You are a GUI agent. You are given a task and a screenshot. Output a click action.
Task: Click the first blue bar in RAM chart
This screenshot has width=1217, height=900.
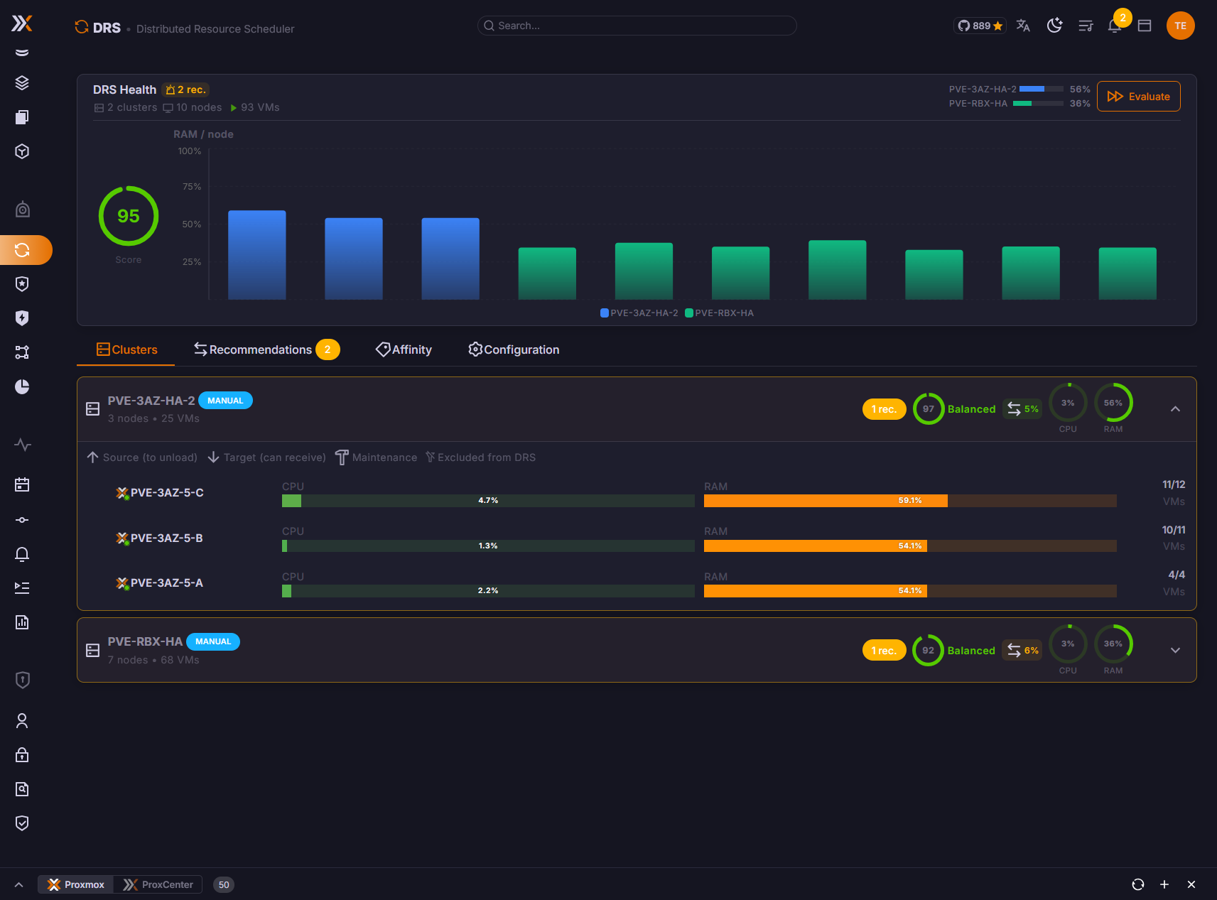pos(257,255)
